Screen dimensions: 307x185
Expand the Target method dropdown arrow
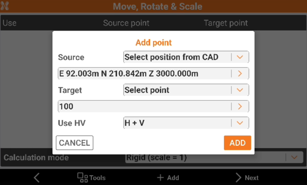[240, 90]
